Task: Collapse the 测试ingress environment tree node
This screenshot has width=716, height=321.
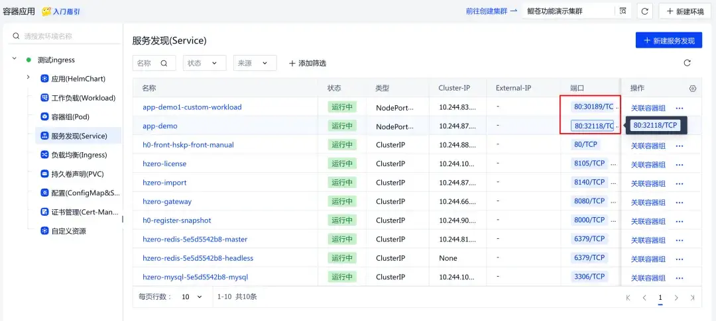Action: pos(15,59)
